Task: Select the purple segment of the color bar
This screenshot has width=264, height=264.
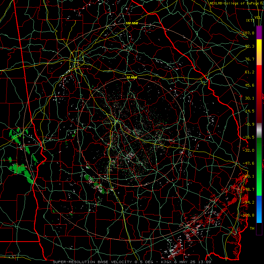Action: click(x=259, y=33)
